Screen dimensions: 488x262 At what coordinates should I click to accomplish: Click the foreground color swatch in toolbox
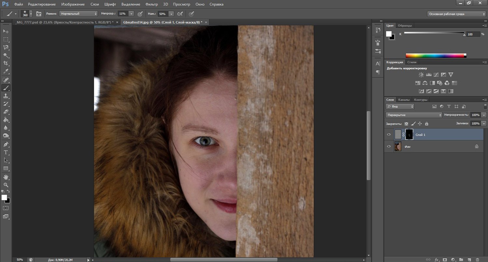[x=4, y=198]
